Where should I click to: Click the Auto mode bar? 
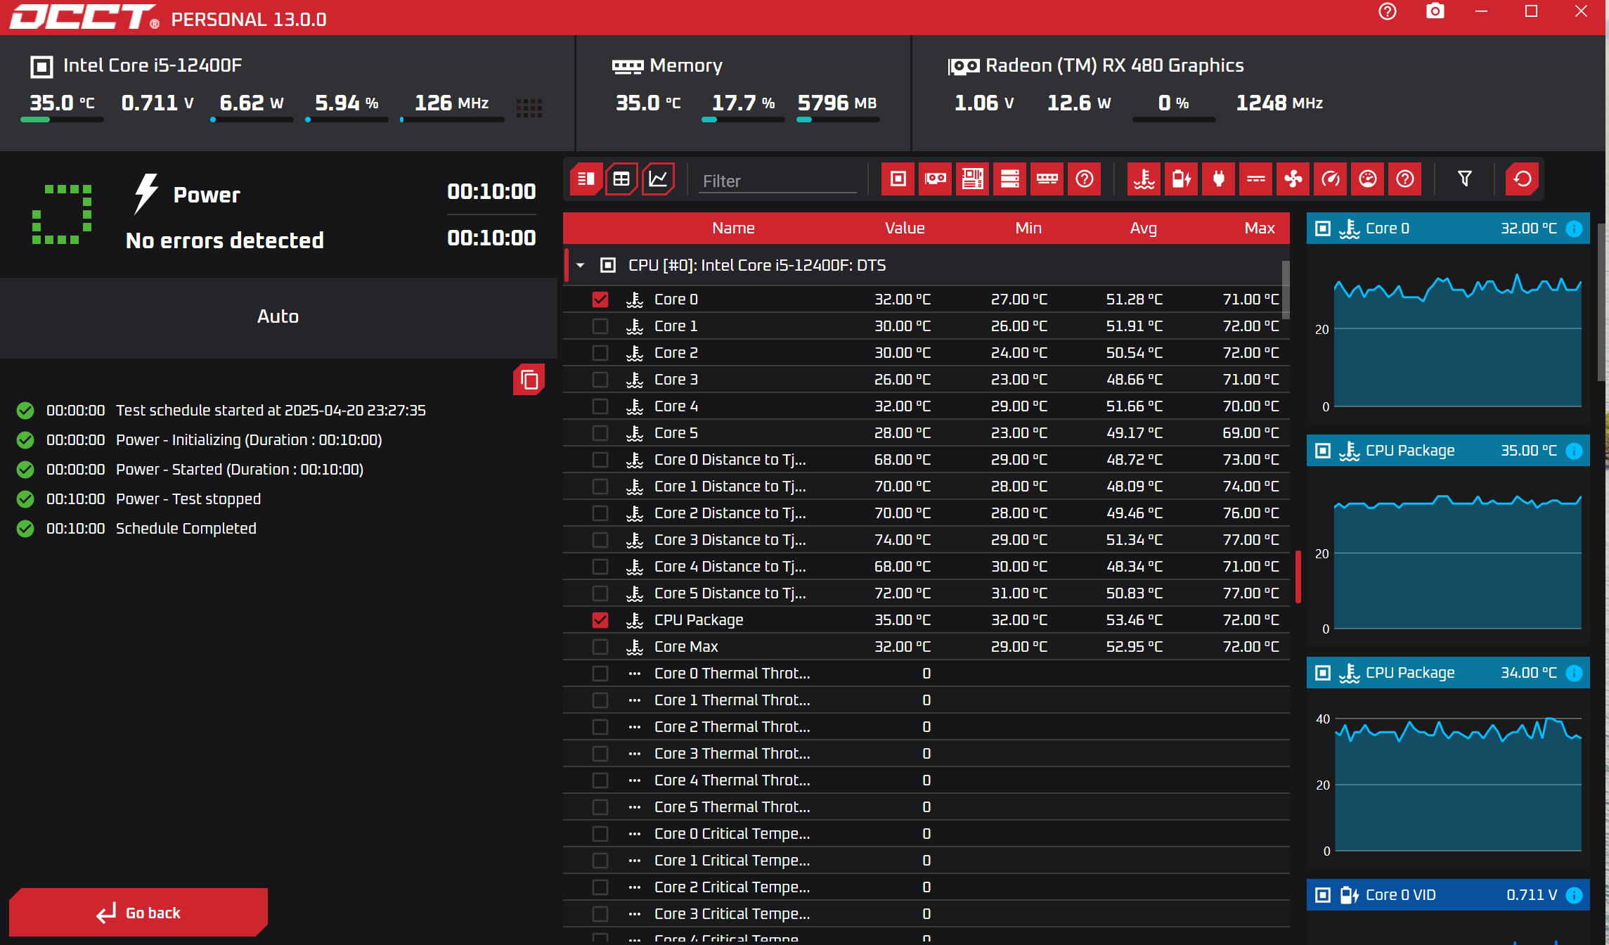[278, 317]
